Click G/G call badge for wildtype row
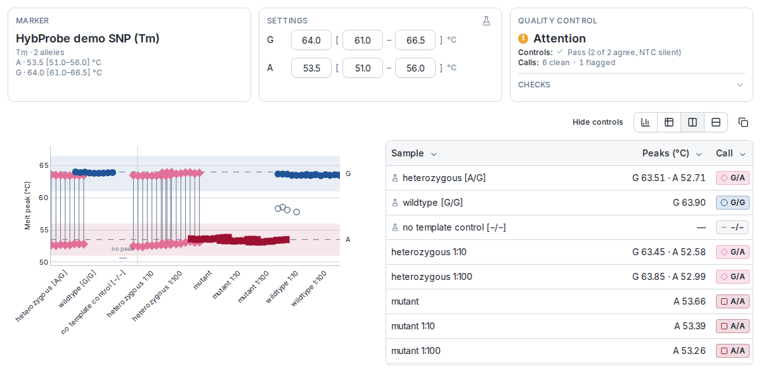Viewport: 761px width, 373px height. pyautogui.click(x=732, y=203)
